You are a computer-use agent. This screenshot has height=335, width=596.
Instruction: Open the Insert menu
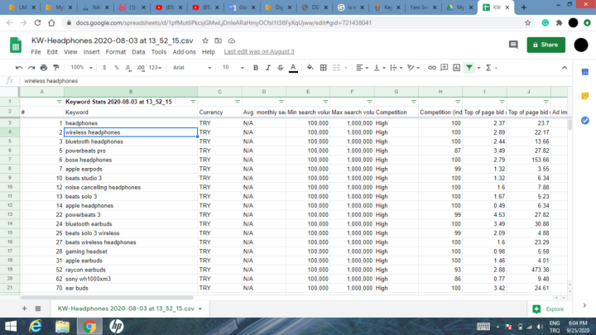[91, 51]
